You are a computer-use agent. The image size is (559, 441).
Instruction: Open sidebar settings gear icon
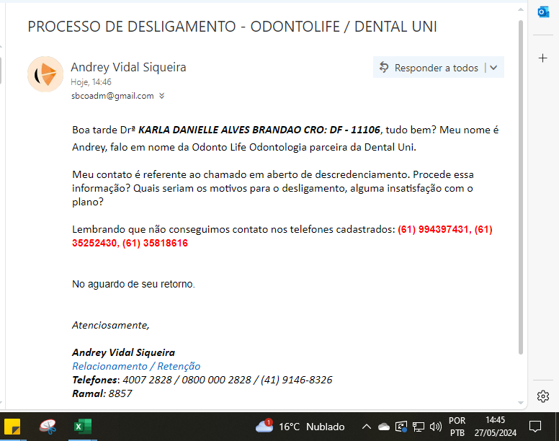pyautogui.click(x=543, y=396)
